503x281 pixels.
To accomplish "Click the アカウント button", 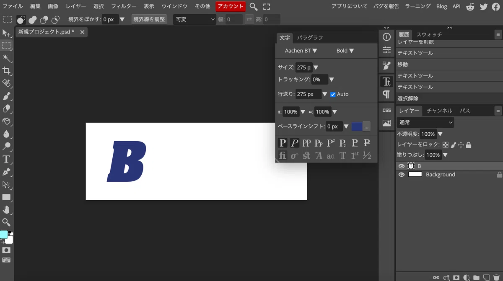I will (x=231, y=6).
